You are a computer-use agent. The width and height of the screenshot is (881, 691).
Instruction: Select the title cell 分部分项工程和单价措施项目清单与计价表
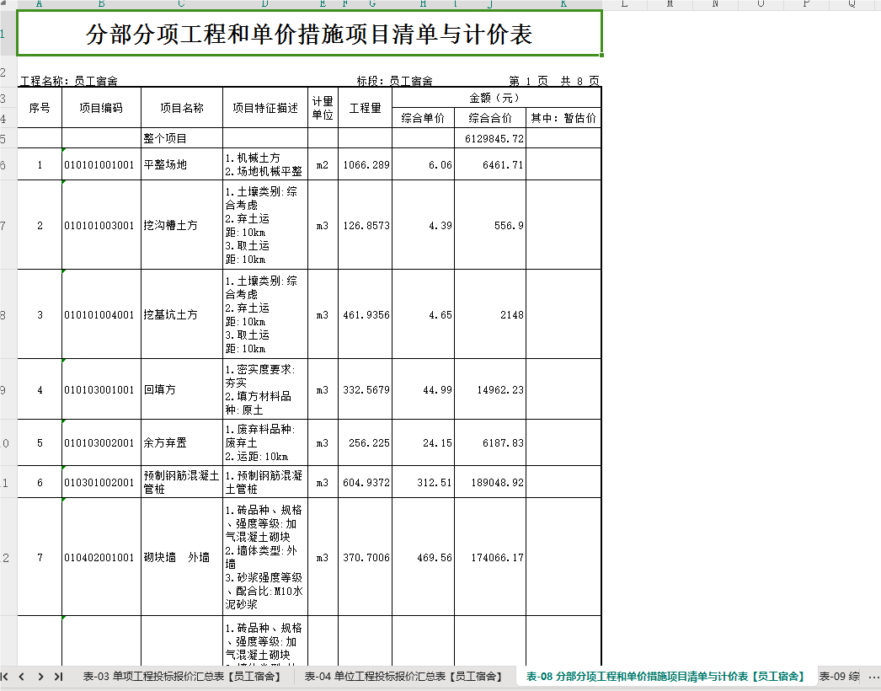310,33
